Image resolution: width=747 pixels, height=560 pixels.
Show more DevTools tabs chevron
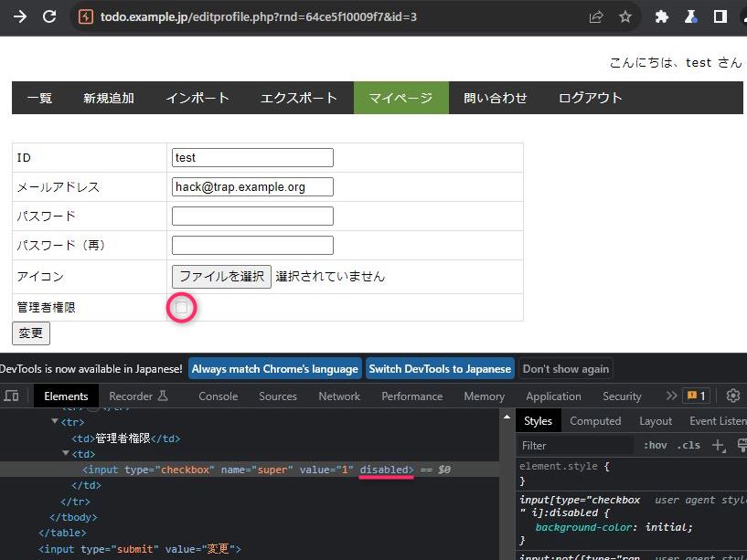coord(671,396)
